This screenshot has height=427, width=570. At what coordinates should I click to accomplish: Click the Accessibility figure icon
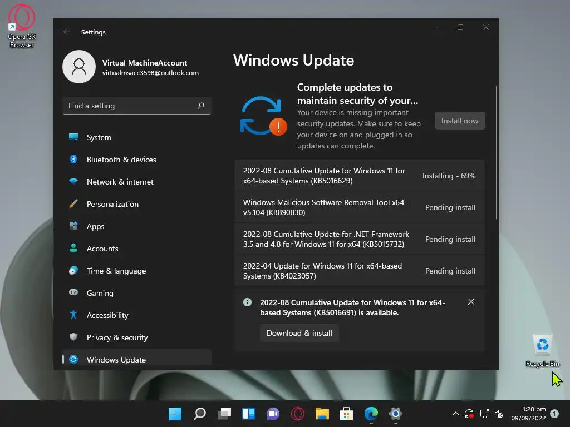click(73, 315)
